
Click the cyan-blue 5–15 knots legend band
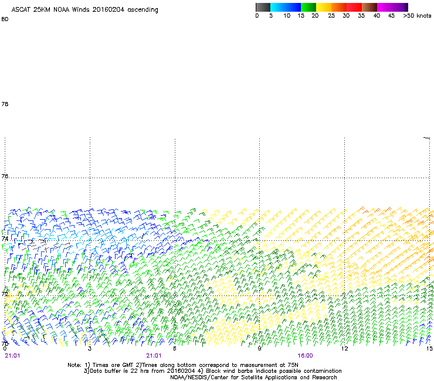286,7
